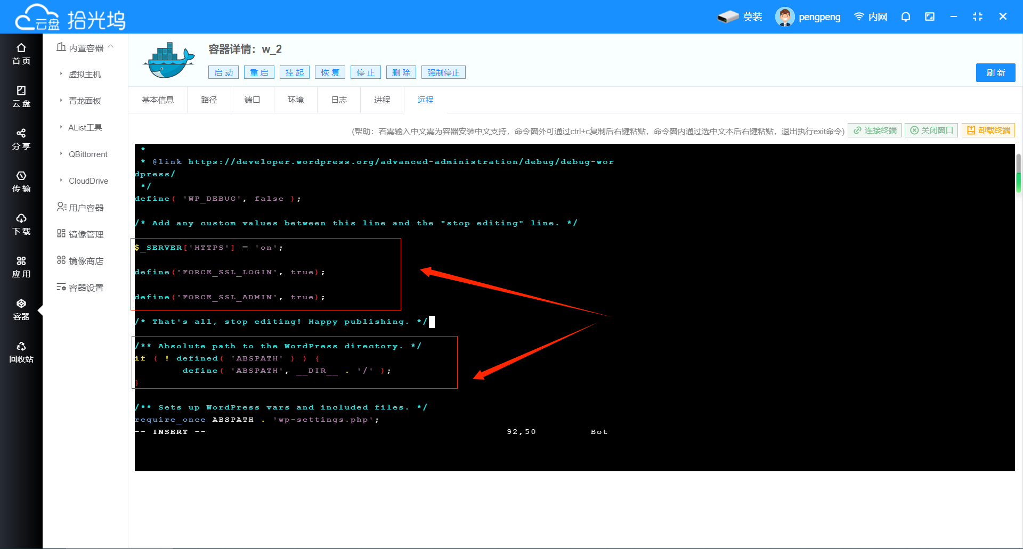1023x549 pixels.
Task: Open 镜像商店 in the side menu
Action: (80, 260)
